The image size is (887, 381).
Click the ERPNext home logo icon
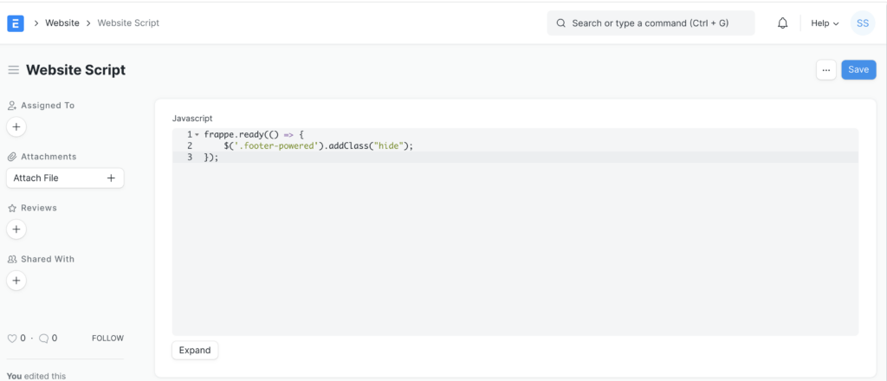16,23
